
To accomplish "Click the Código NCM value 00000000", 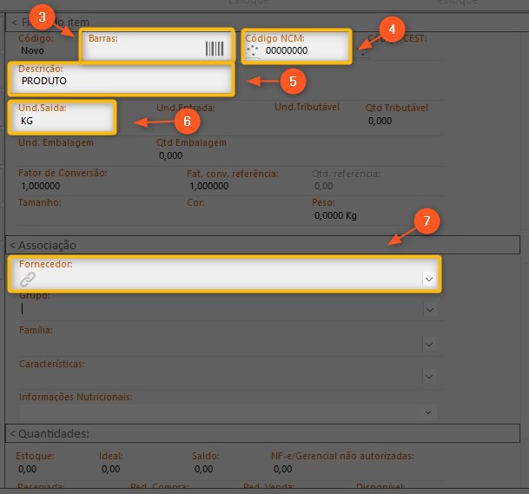I will (287, 51).
